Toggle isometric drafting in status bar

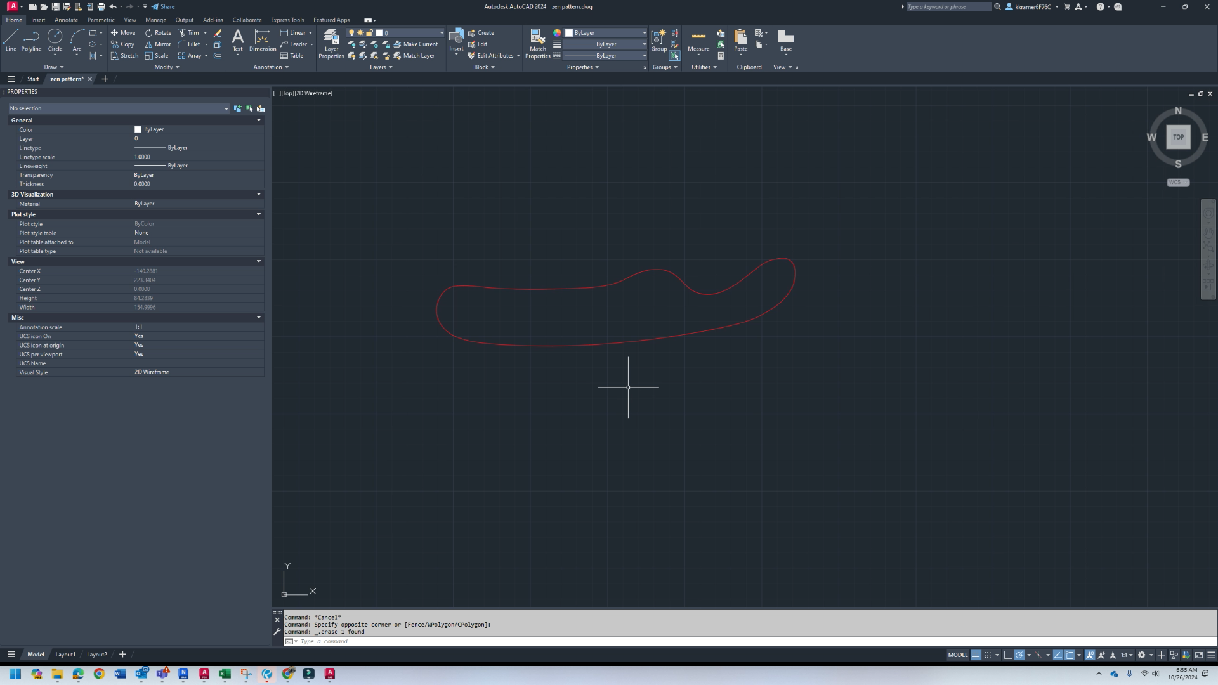1038,655
